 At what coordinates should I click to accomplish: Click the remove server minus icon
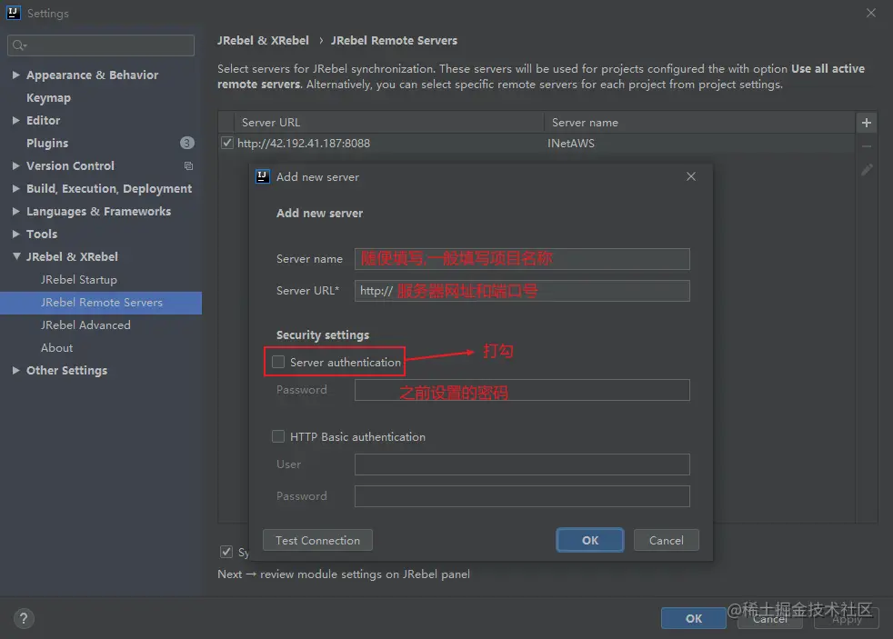pos(867,147)
